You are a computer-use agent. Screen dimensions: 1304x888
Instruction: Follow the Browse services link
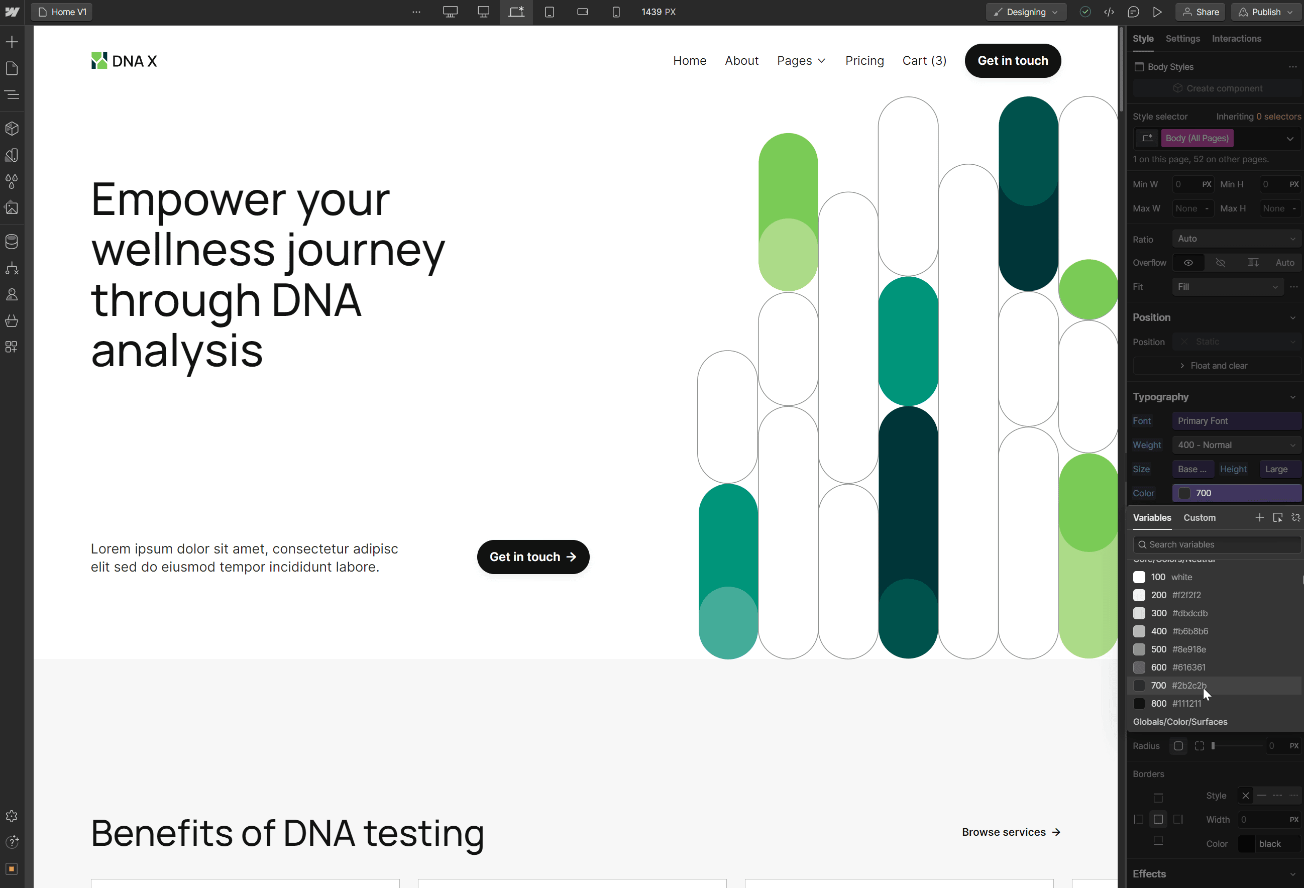tap(1011, 832)
